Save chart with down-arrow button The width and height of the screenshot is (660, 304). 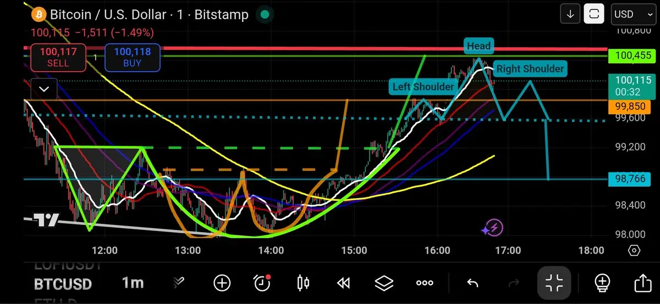click(x=570, y=14)
